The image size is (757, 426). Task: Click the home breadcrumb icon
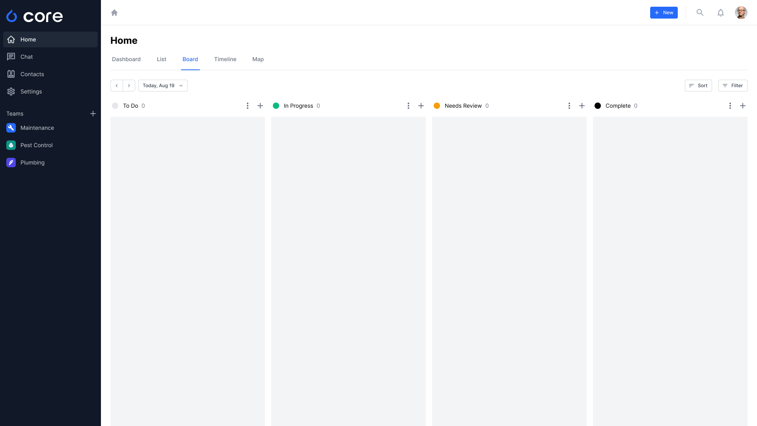coord(114,13)
